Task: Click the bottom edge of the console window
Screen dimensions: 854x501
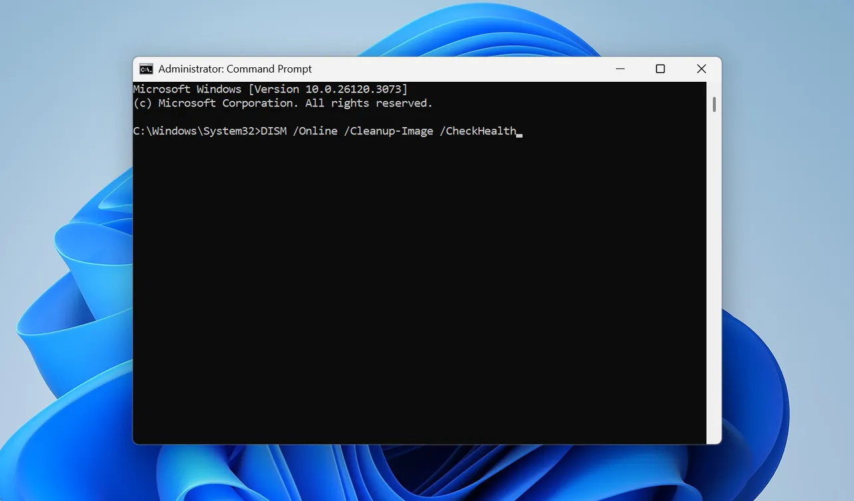Action: [x=426, y=442]
